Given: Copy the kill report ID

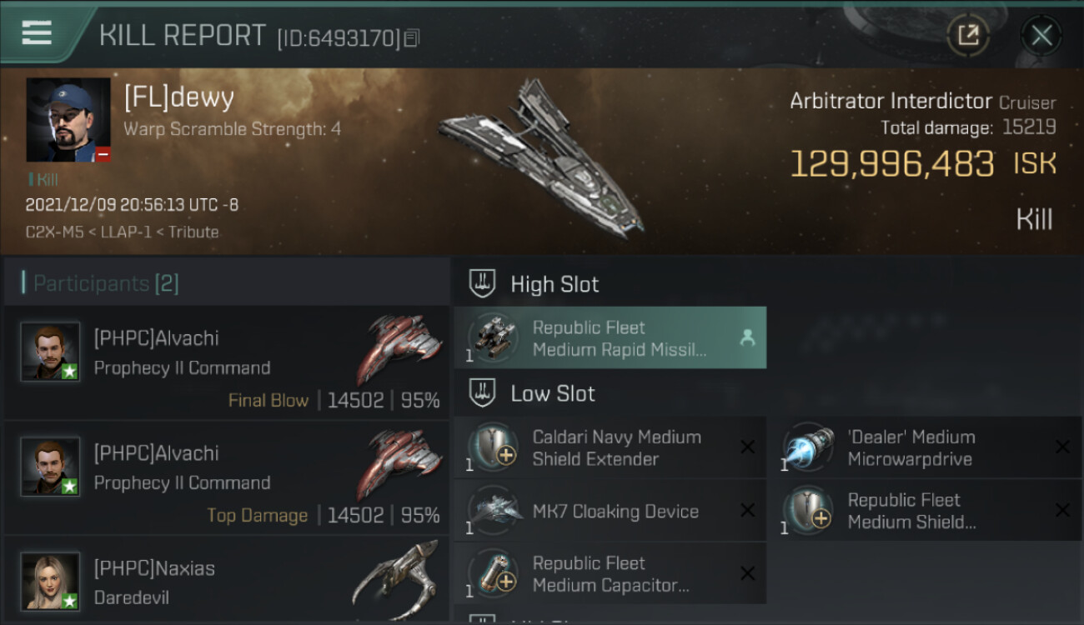Looking at the screenshot, I should [412, 37].
